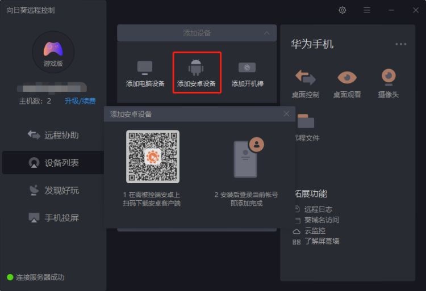Viewport: 426px width, 291px height.
Task: Click the 升级/续费 link
Action: coord(80,101)
